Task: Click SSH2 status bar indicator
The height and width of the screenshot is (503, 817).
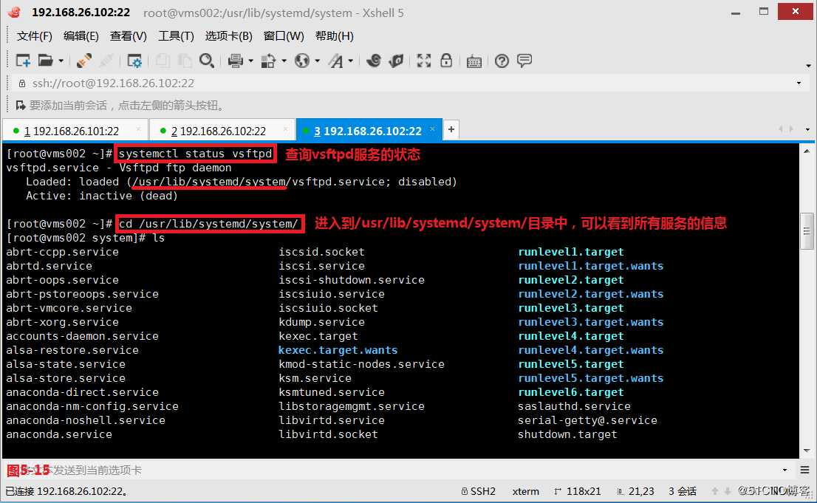Action: pyautogui.click(x=479, y=491)
